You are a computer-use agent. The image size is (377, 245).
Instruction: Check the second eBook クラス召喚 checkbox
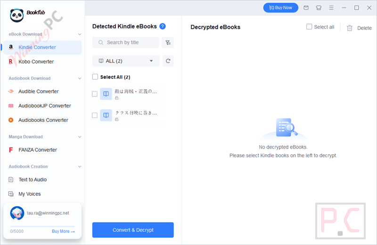[95, 115]
